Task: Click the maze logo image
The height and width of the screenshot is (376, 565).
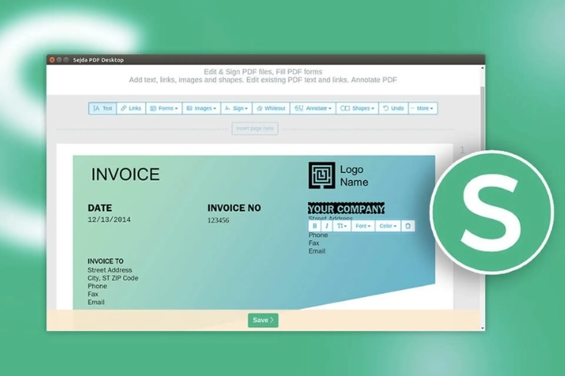Action: (x=322, y=175)
